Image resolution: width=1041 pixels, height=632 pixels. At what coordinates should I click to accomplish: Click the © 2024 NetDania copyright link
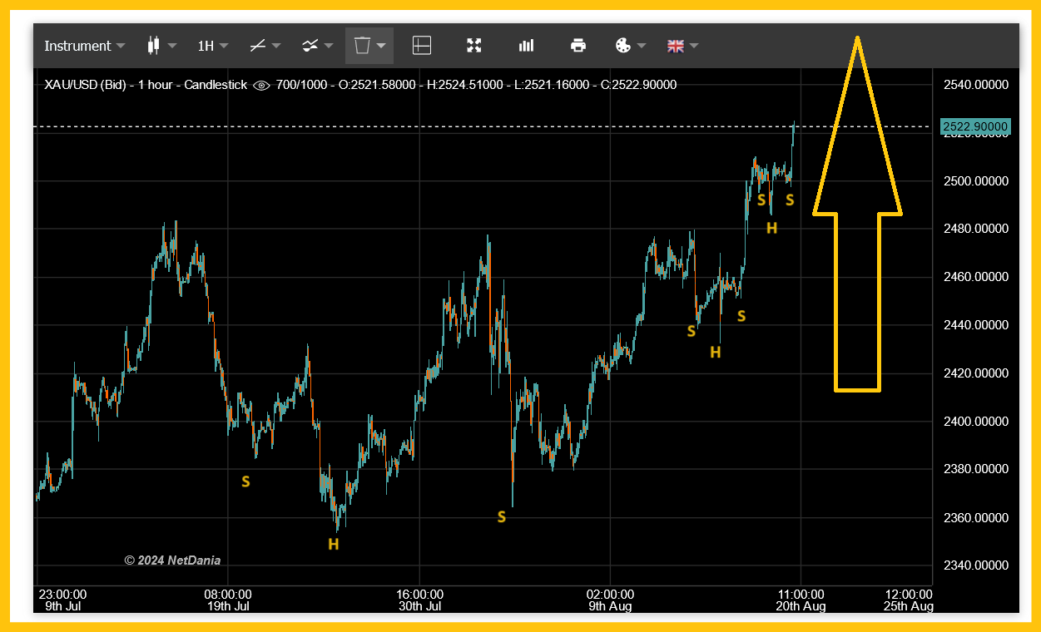coord(172,560)
